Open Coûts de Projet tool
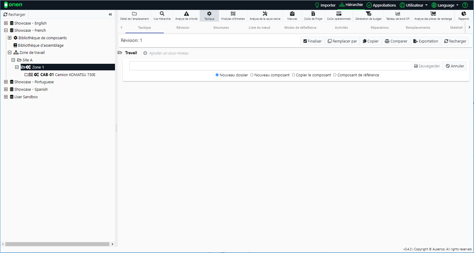This screenshot has width=474, height=253. pos(313,16)
